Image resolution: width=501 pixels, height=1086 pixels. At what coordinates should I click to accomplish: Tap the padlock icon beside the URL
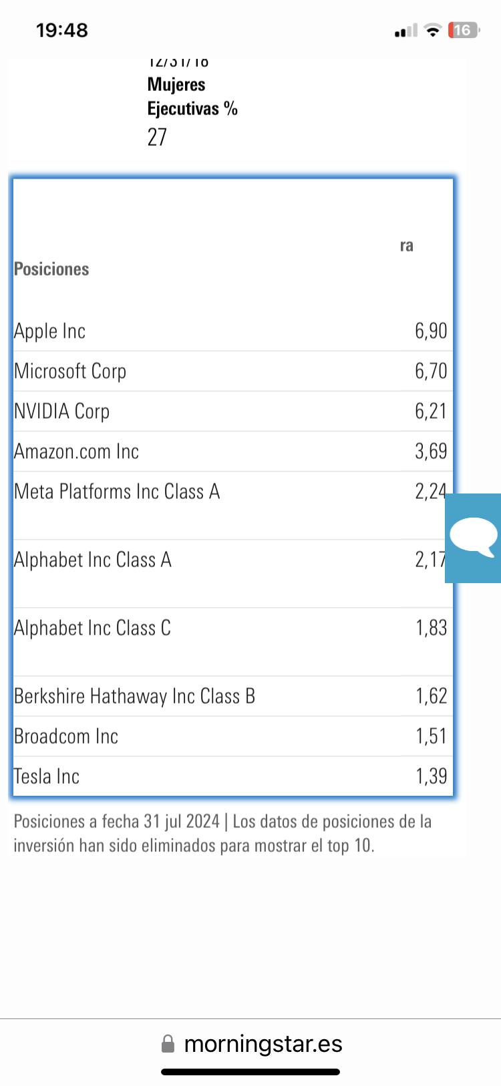pos(168,1044)
